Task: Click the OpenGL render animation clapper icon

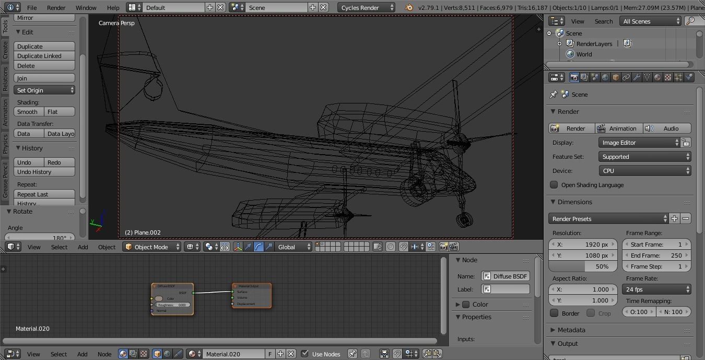Action: coord(454,247)
